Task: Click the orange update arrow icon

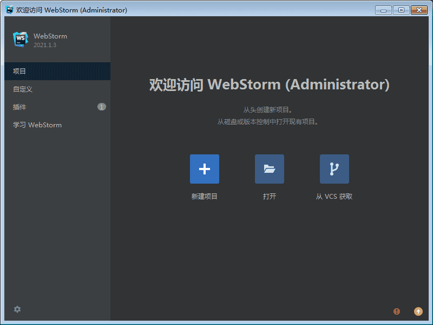Action: (x=418, y=311)
